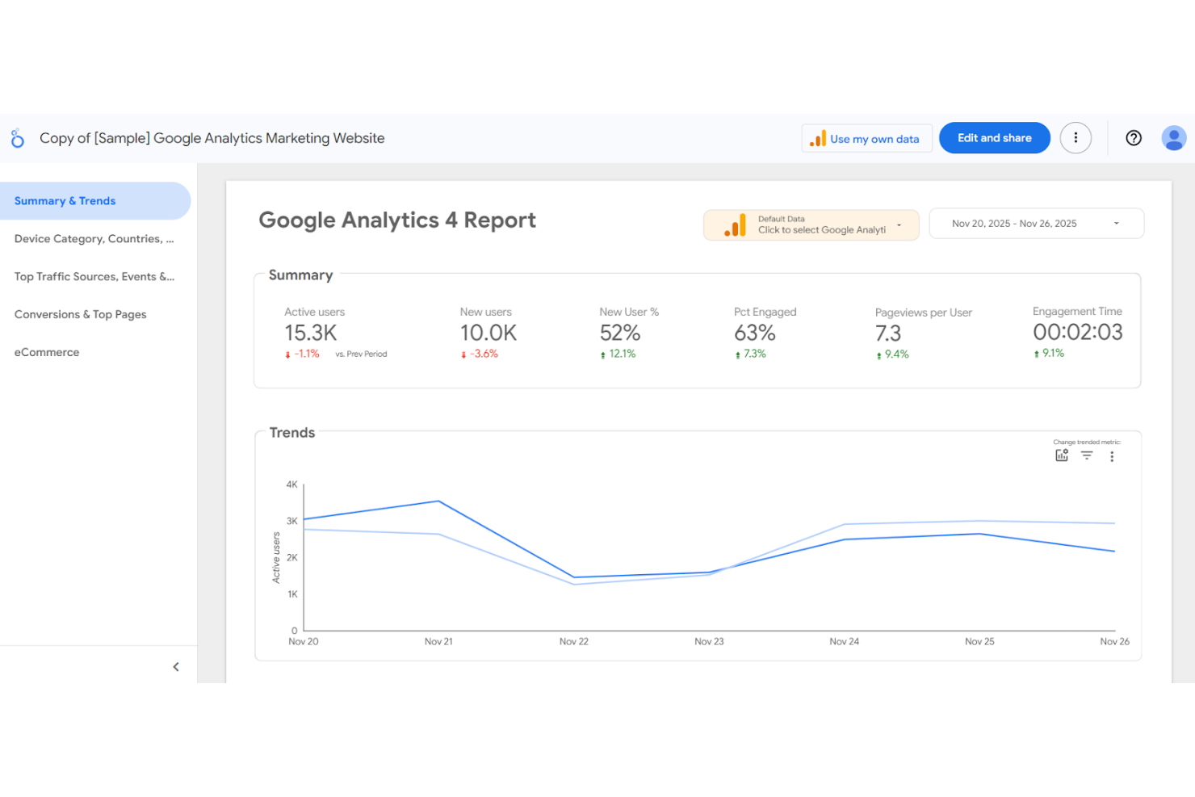This screenshot has width=1195, height=797.
Task: Click the Active users 15.3K scorecard
Action: 335,334
